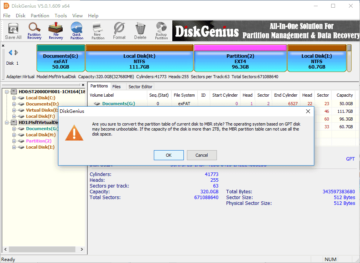Image resolution: width=360 pixels, height=263 pixels.
Task: Go to the previous disk arrow
Action: click(10, 53)
